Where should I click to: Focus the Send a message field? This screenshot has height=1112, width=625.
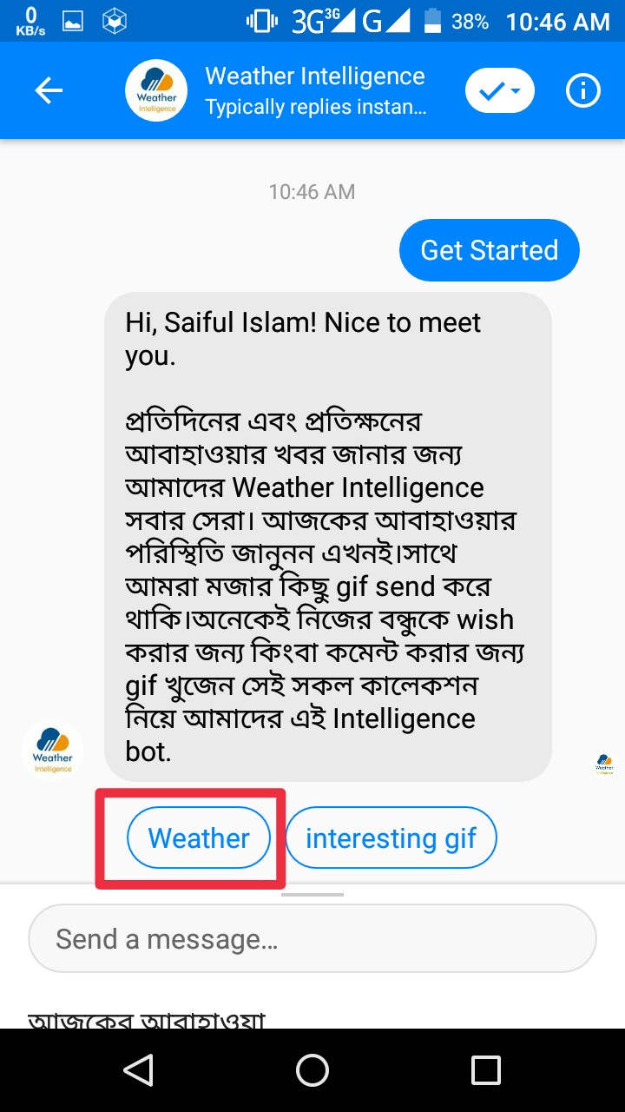[x=312, y=938]
